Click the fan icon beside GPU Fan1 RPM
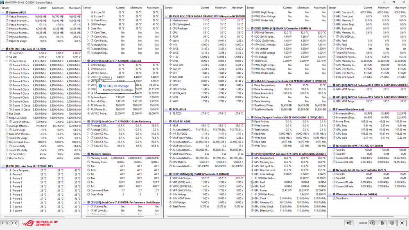409x230 pixels. point(252,182)
